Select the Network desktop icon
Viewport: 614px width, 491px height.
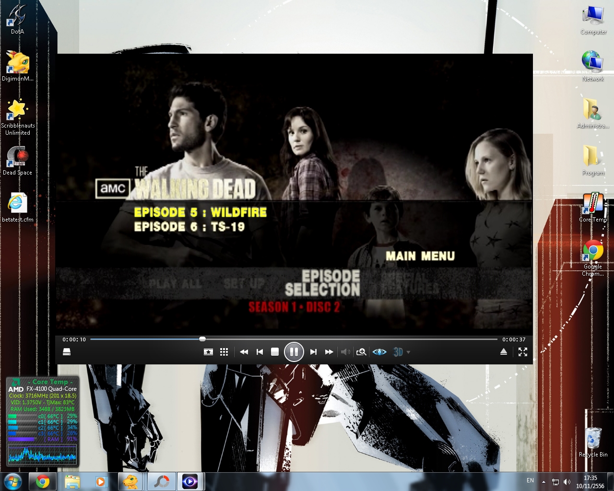click(593, 66)
